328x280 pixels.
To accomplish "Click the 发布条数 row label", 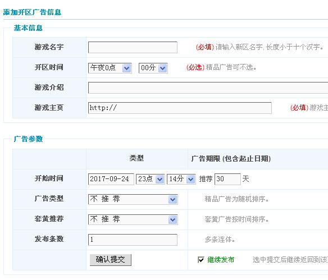I will pyautogui.click(x=49, y=239).
